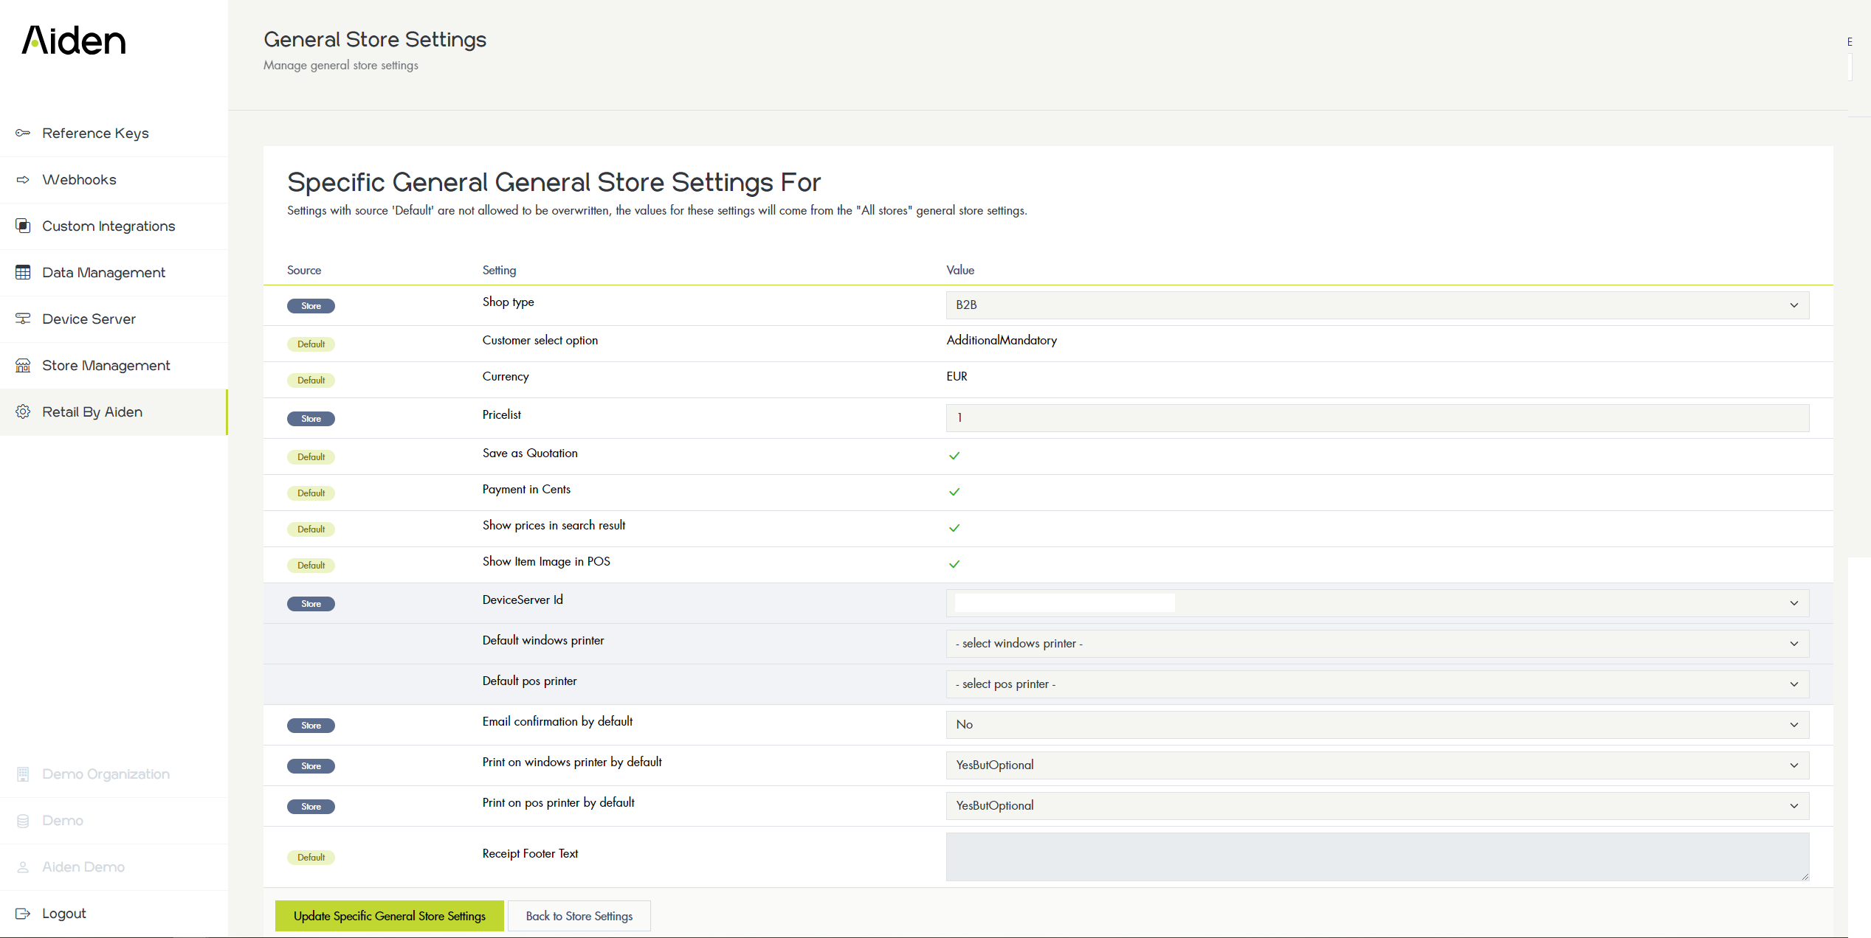Click the Store Management shop icon
The image size is (1871, 938).
[23, 366]
